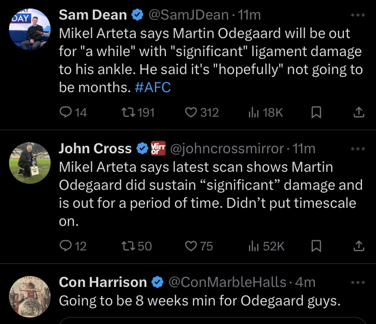The width and height of the screenshot is (376, 324).
Task: Like John Cross's tweet
Action: pos(191,246)
